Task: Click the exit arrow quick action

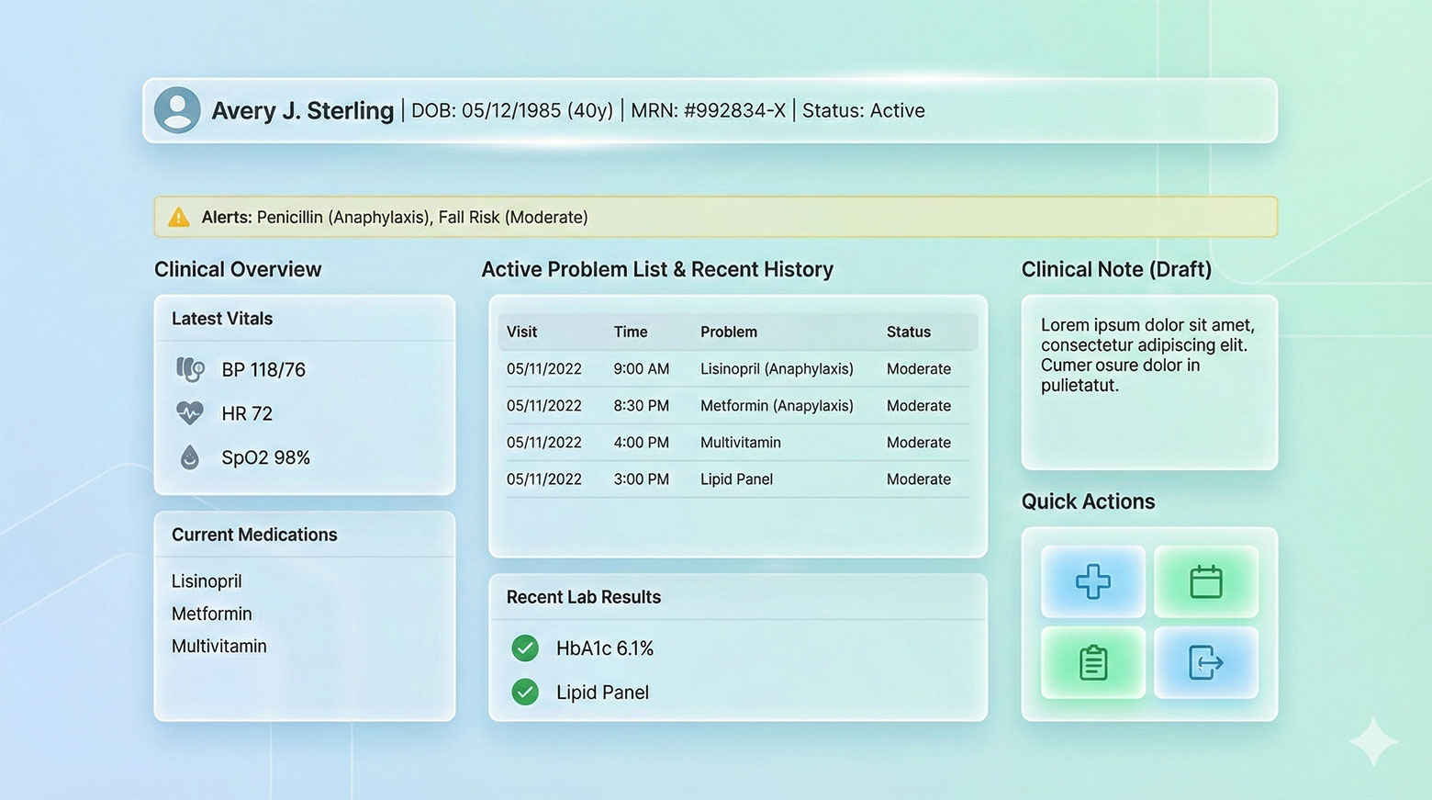Action: click(x=1205, y=662)
